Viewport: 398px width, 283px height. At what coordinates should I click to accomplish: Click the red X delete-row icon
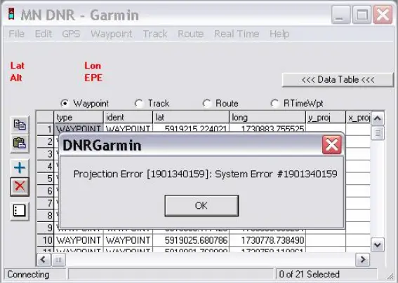20,187
